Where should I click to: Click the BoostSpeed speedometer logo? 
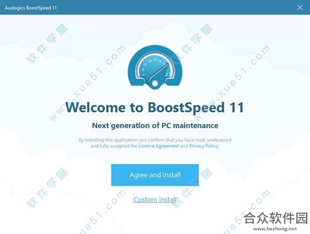[155, 67]
